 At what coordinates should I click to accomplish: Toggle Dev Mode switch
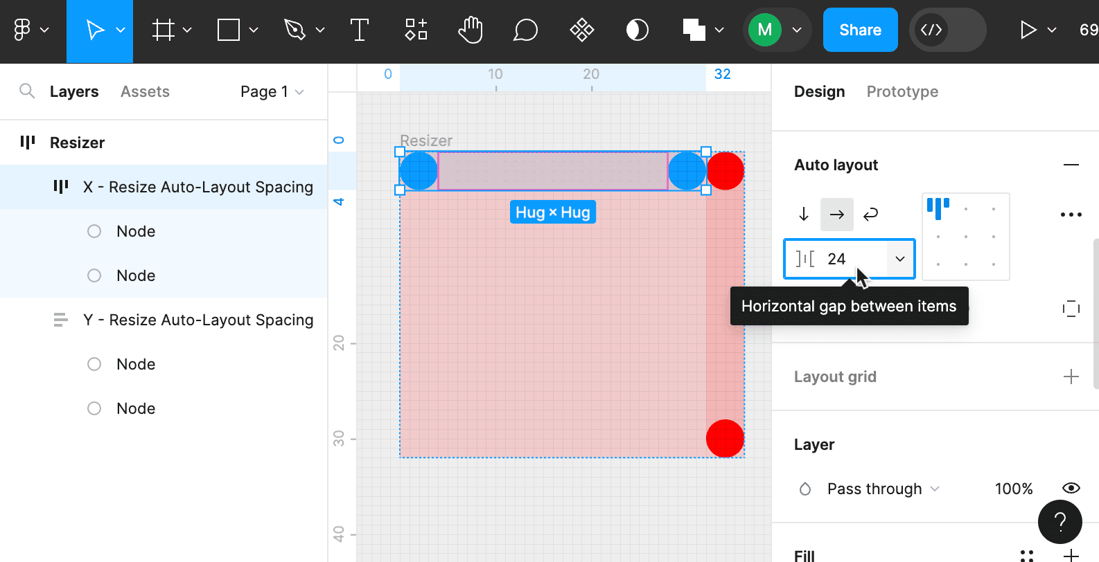click(947, 30)
